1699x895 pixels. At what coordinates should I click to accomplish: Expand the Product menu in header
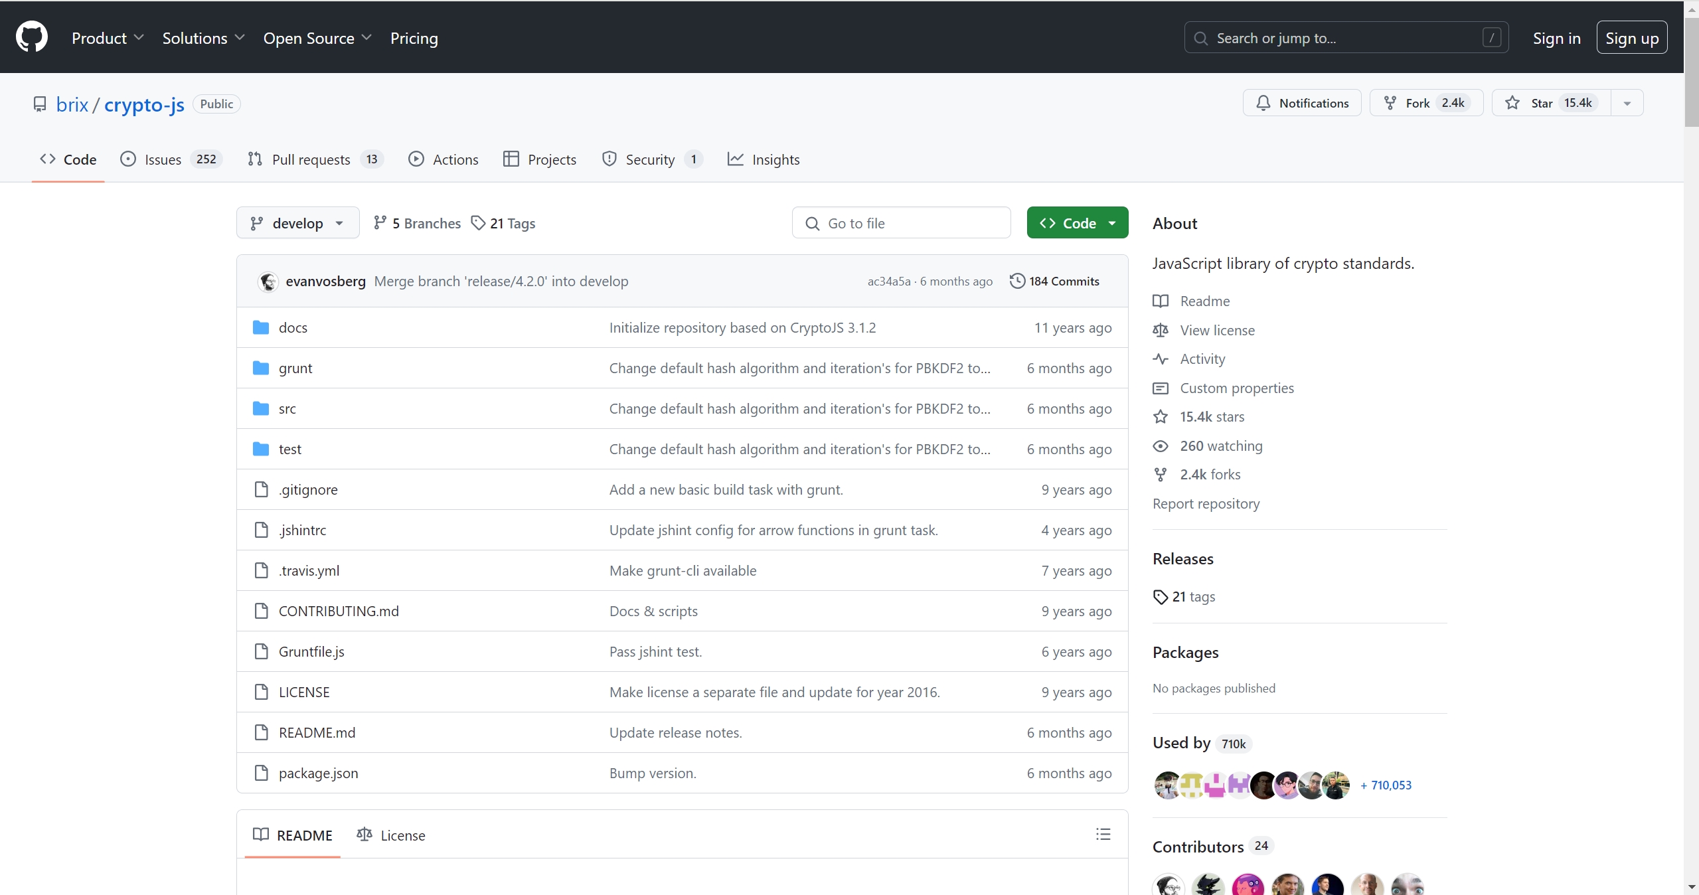pos(108,38)
